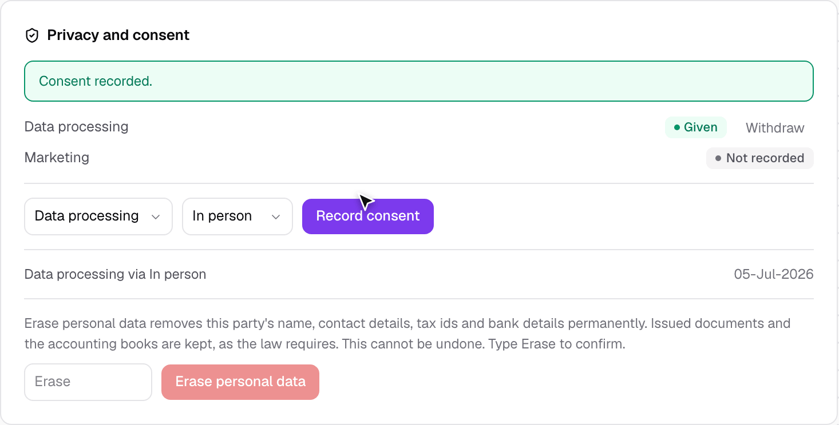Viewport: 839px width, 425px height.
Task: Click the Not recorded marketing badge
Action: click(760, 158)
